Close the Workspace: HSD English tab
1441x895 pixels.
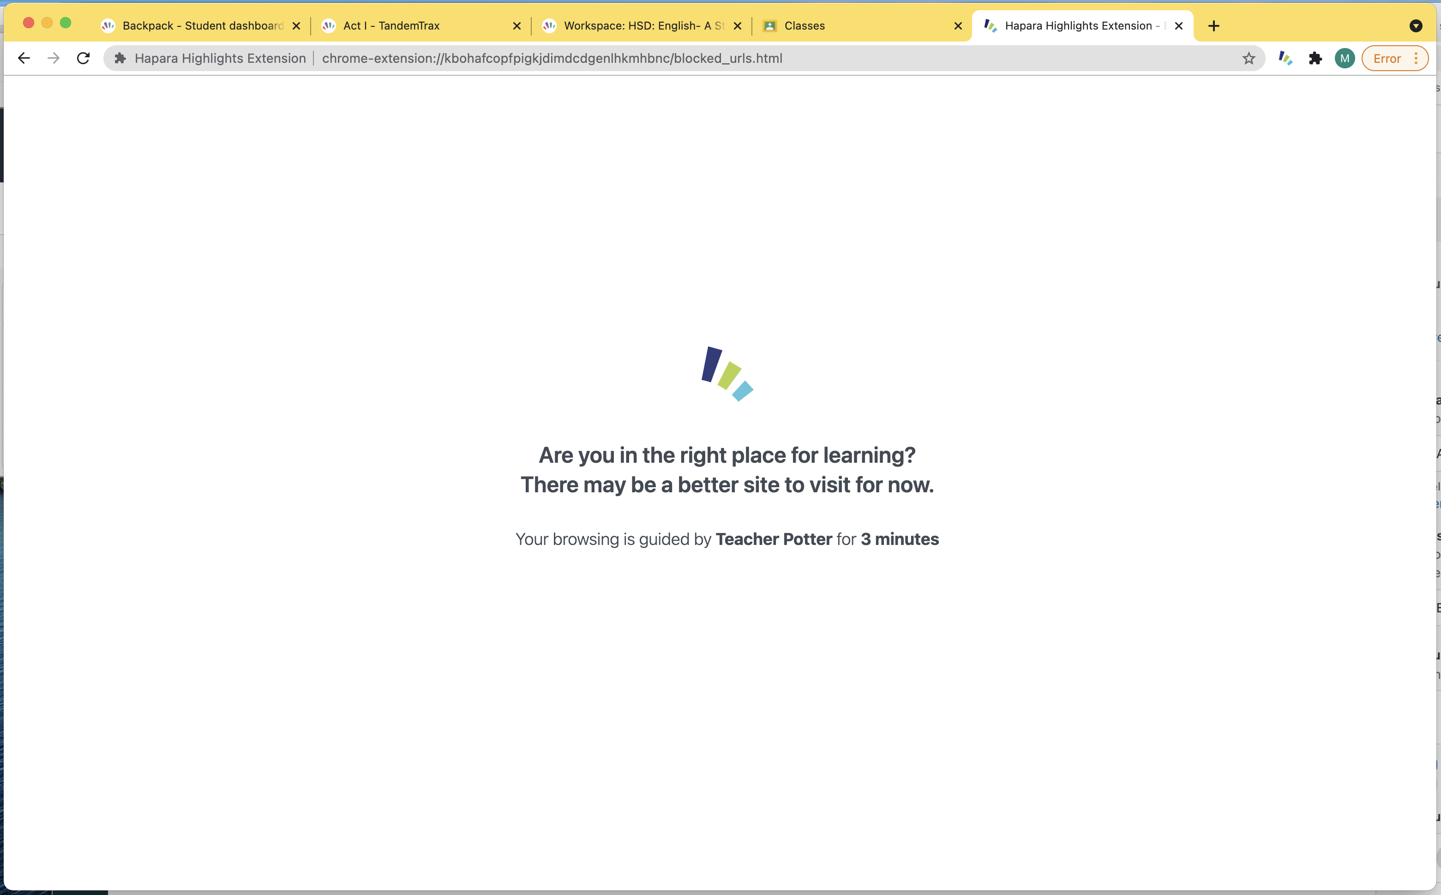tap(737, 26)
